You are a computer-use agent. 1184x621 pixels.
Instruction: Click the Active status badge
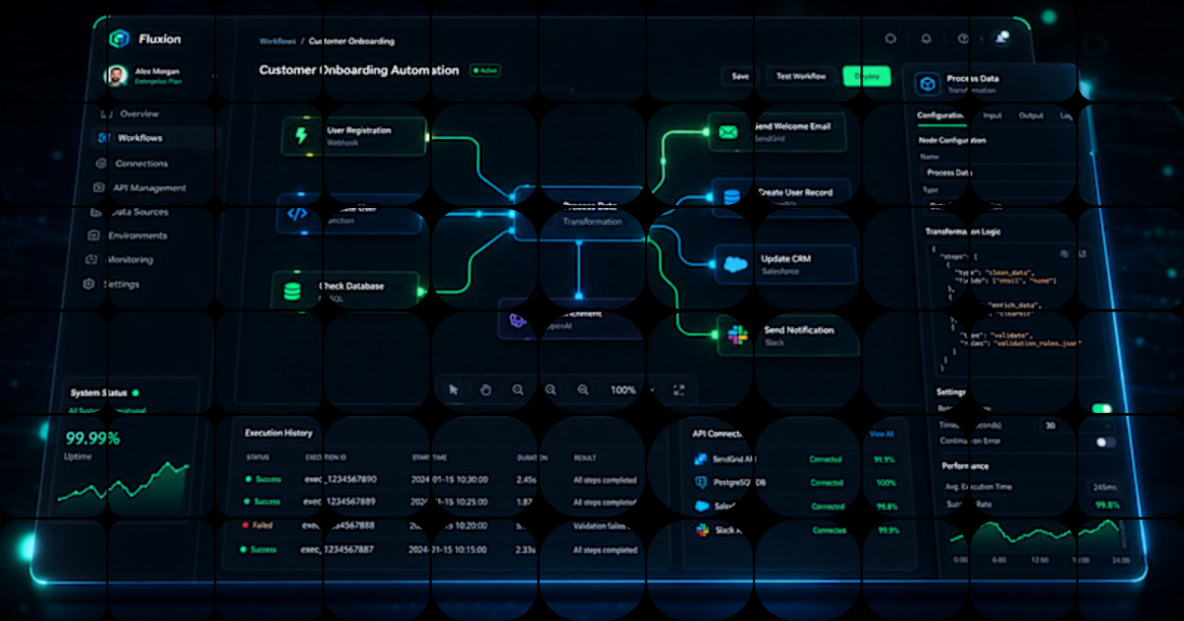(x=484, y=71)
